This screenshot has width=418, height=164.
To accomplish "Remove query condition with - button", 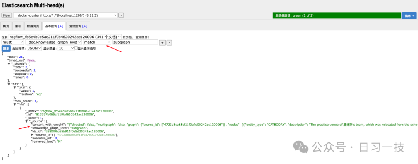I will click(170, 42).
